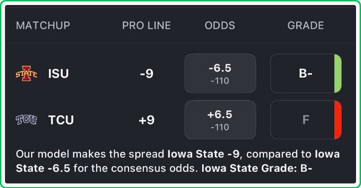This screenshot has height=188, width=361.
Task: Click the ISU team name
Action: [x=59, y=73]
